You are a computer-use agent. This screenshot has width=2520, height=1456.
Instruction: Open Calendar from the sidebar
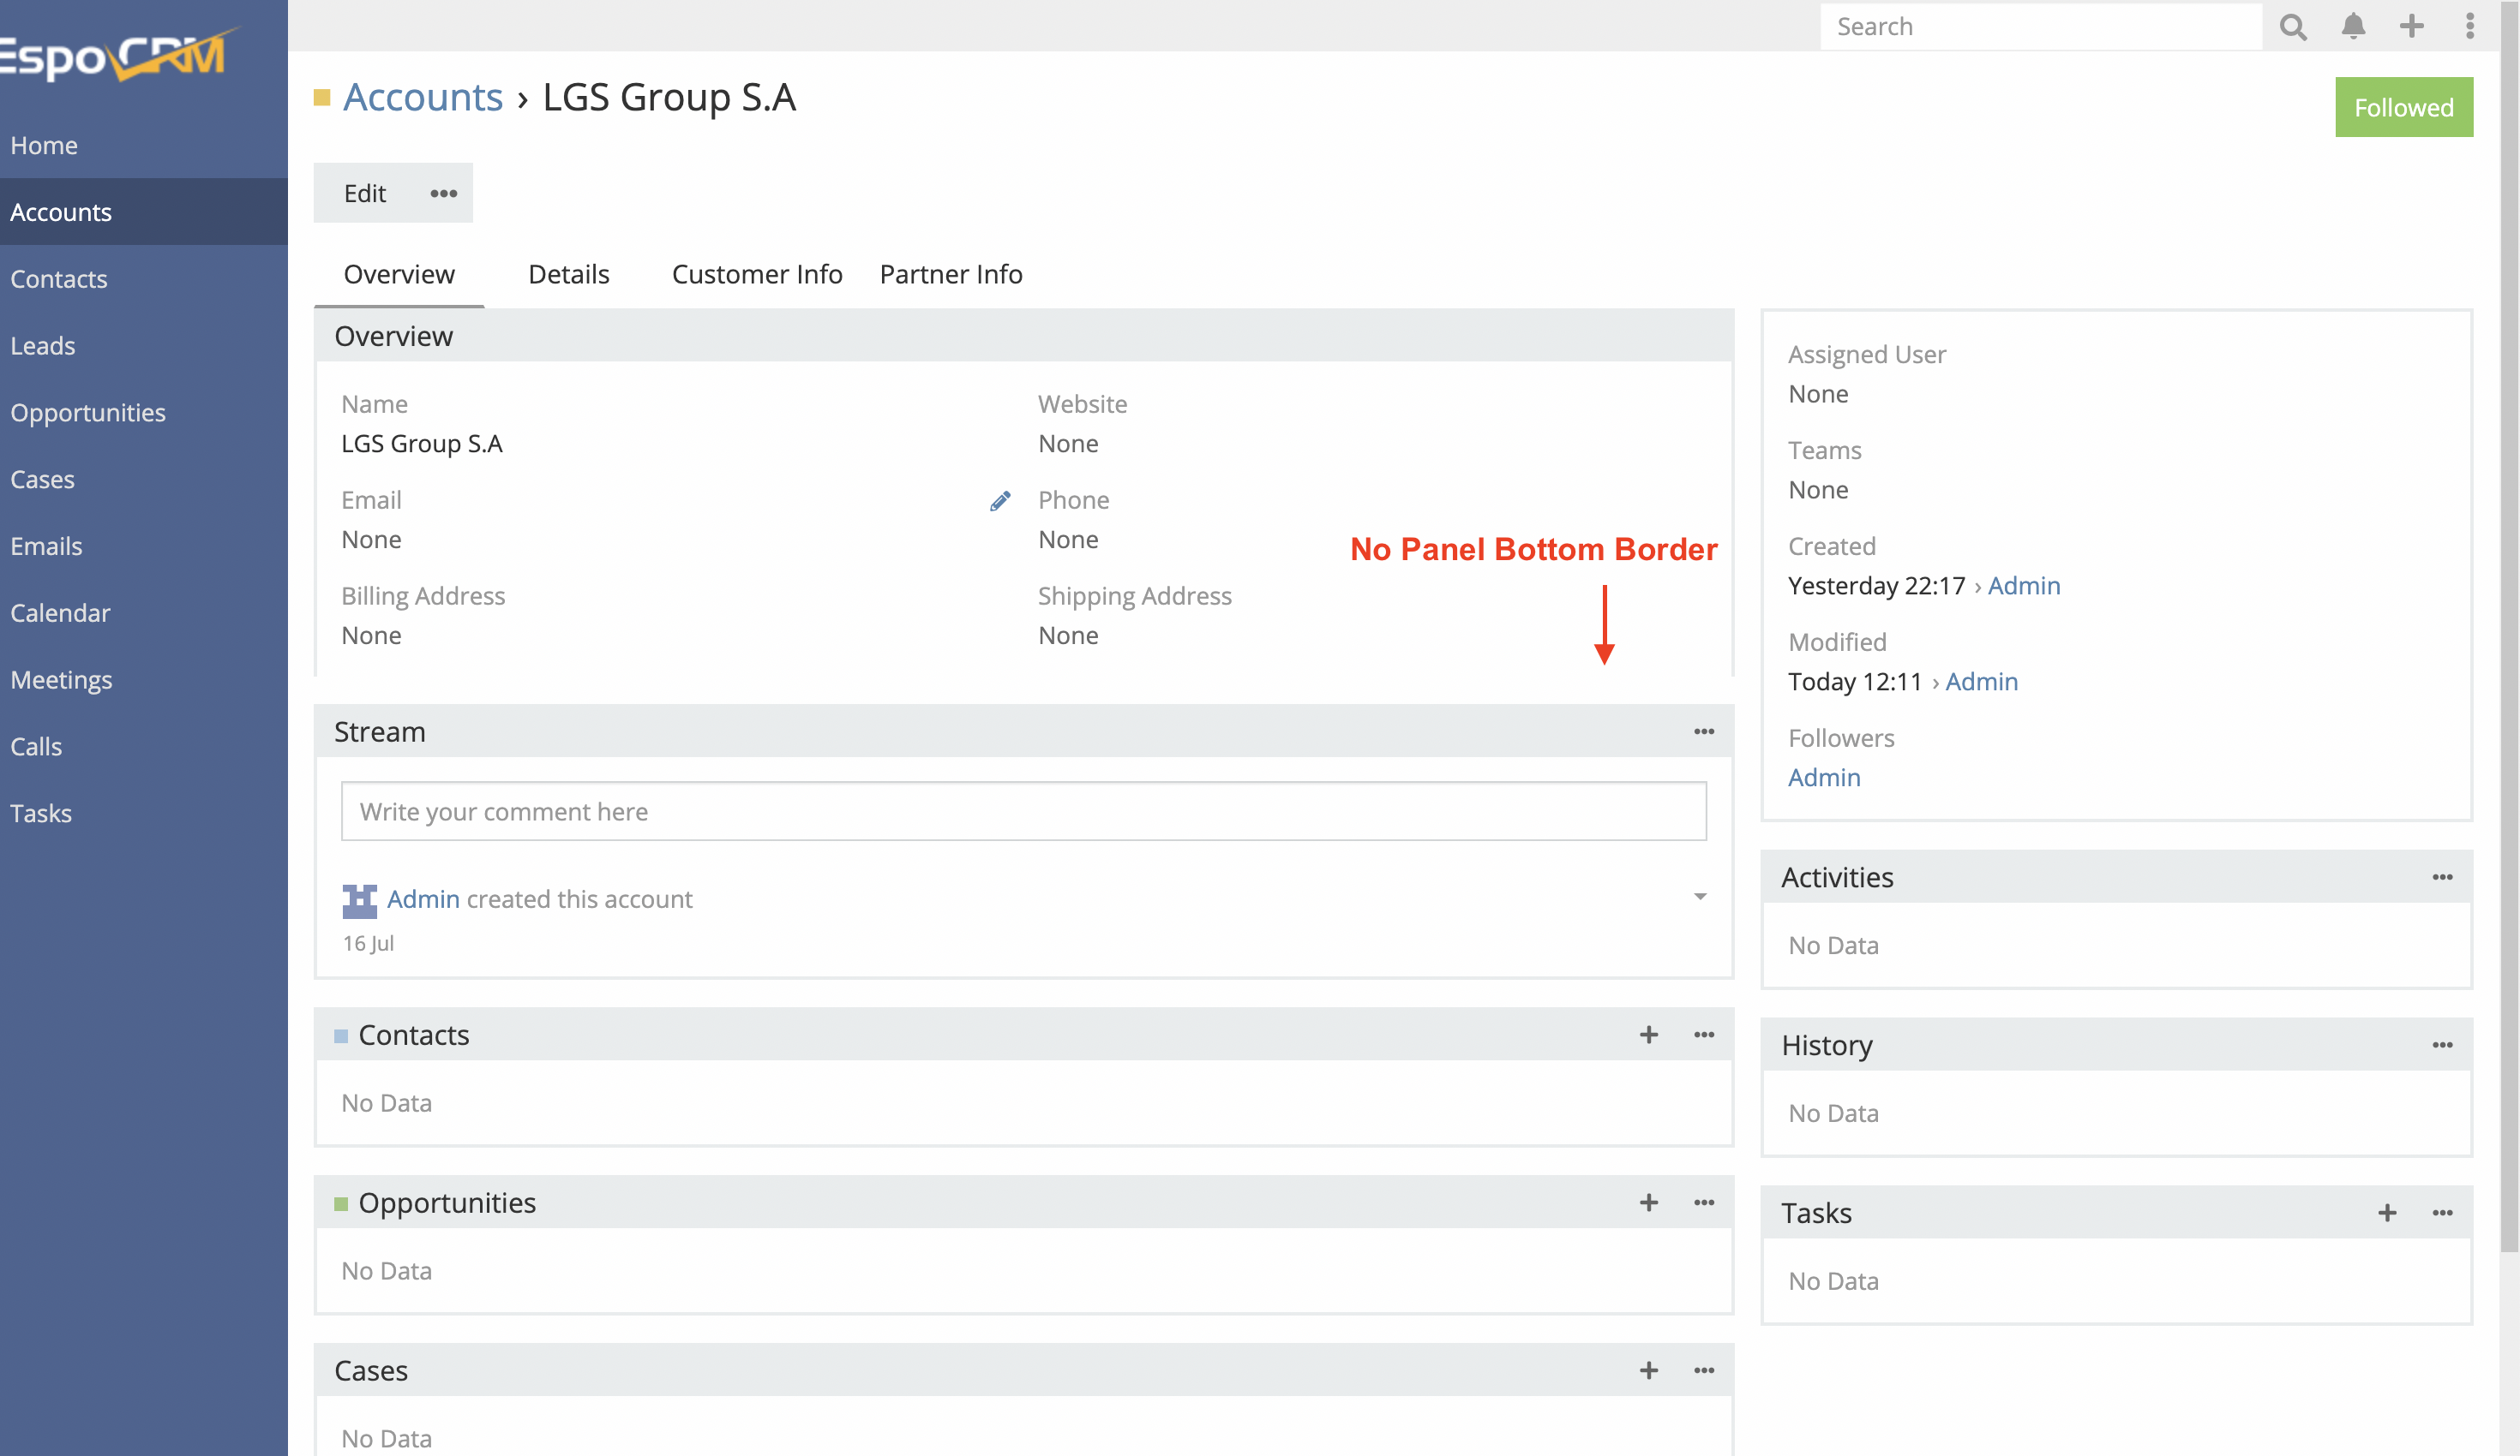[60, 612]
